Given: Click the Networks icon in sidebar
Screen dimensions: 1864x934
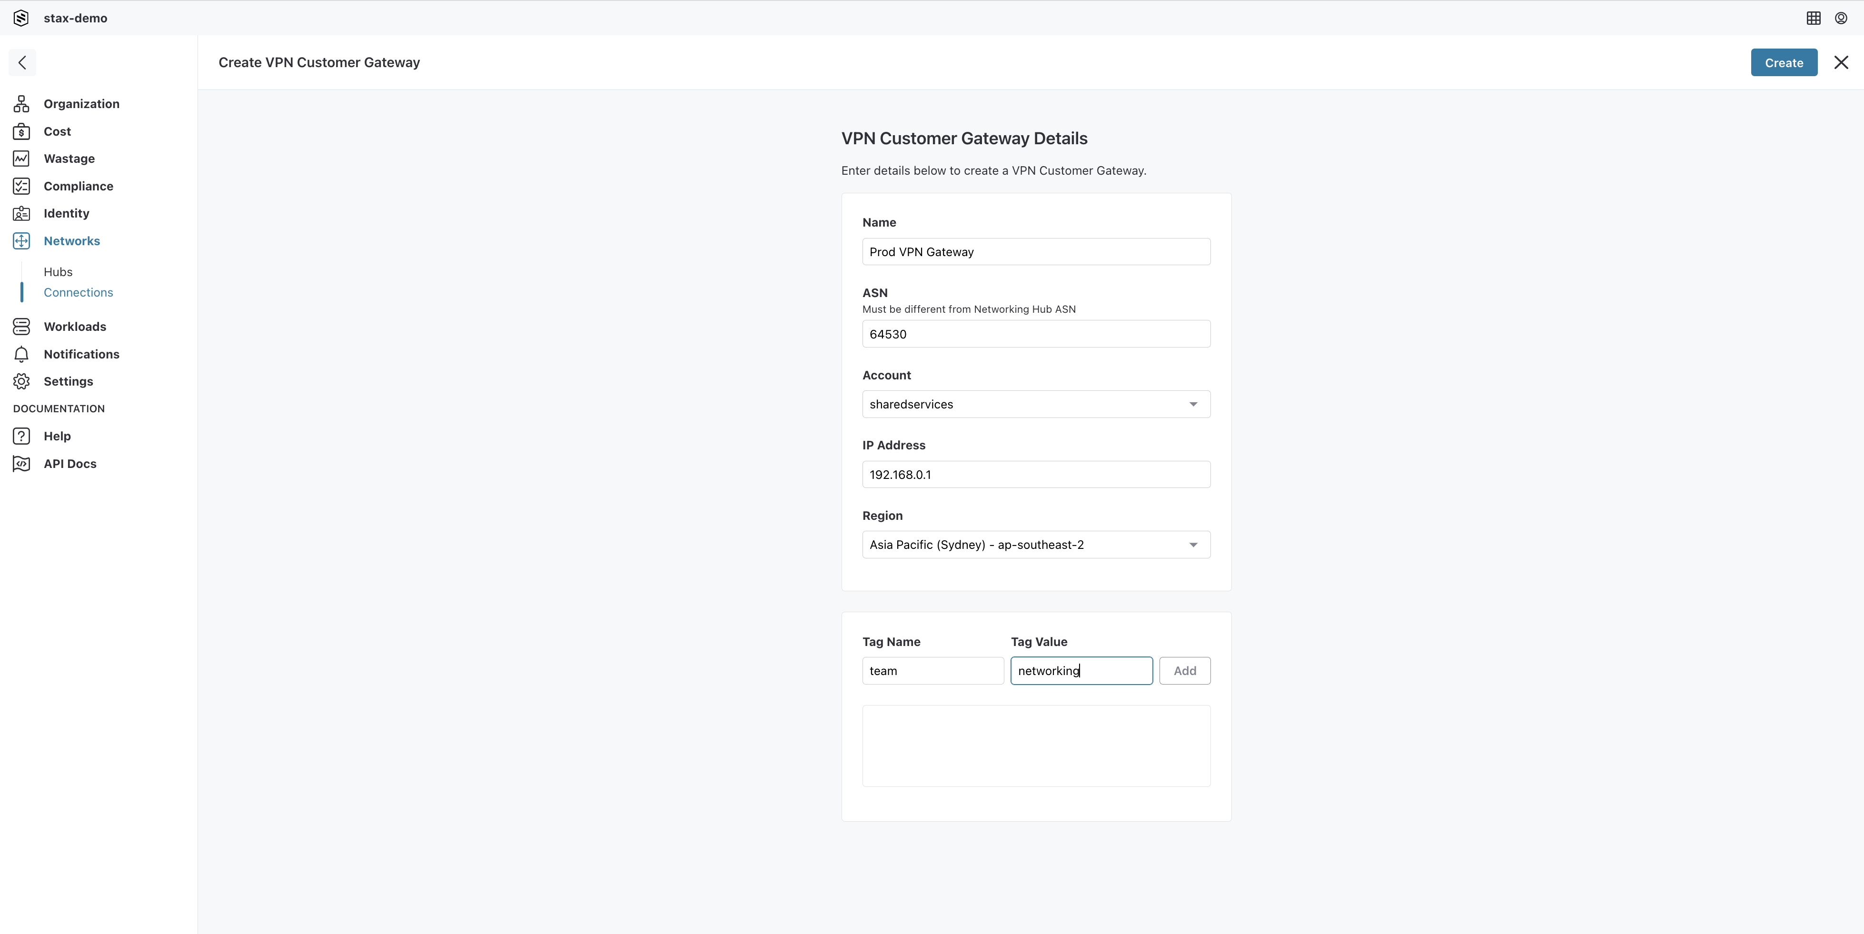Looking at the screenshot, I should pyautogui.click(x=21, y=241).
